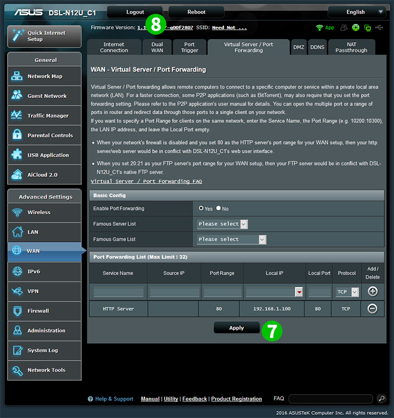Click the Network Map icon
The image size is (394, 418).
click(17, 76)
